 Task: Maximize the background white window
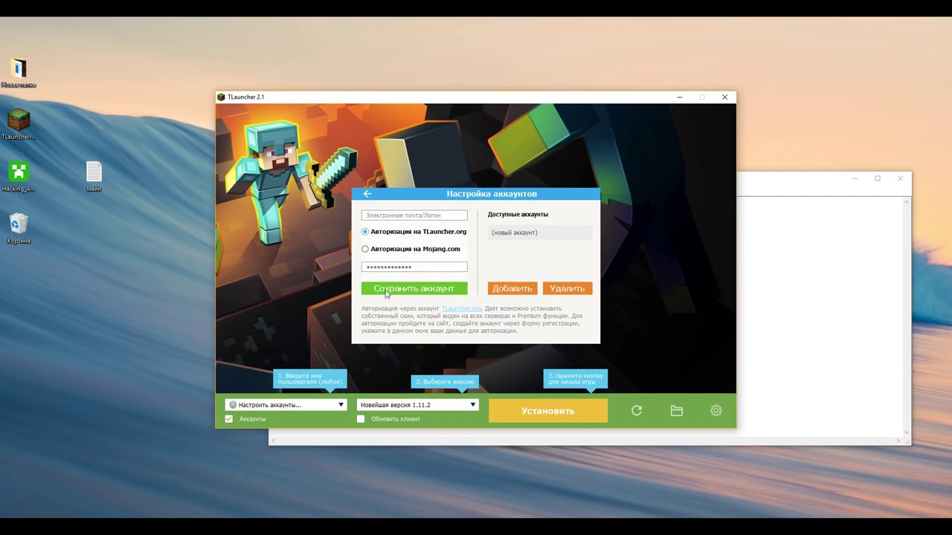pyautogui.click(x=878, y=178)
